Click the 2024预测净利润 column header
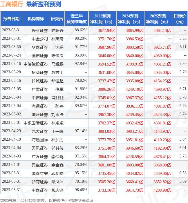 pos(130,19)
